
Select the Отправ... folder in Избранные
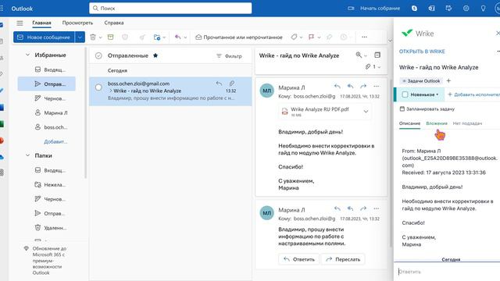[x=47, y=84]
